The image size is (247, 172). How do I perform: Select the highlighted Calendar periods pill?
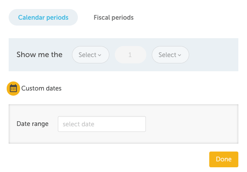pos(43,18)
